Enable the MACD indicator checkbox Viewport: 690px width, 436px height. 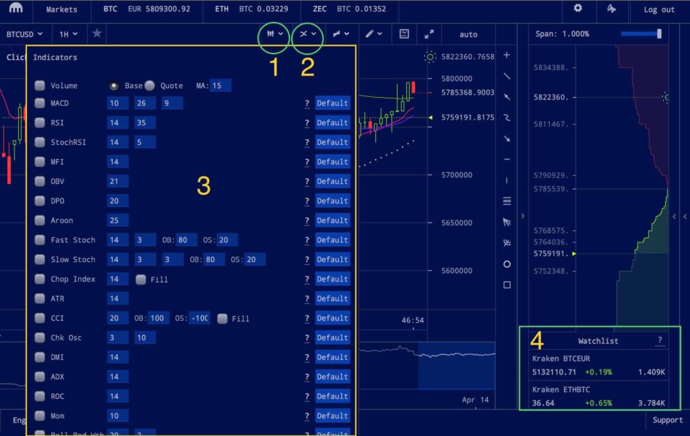point(40,103)
